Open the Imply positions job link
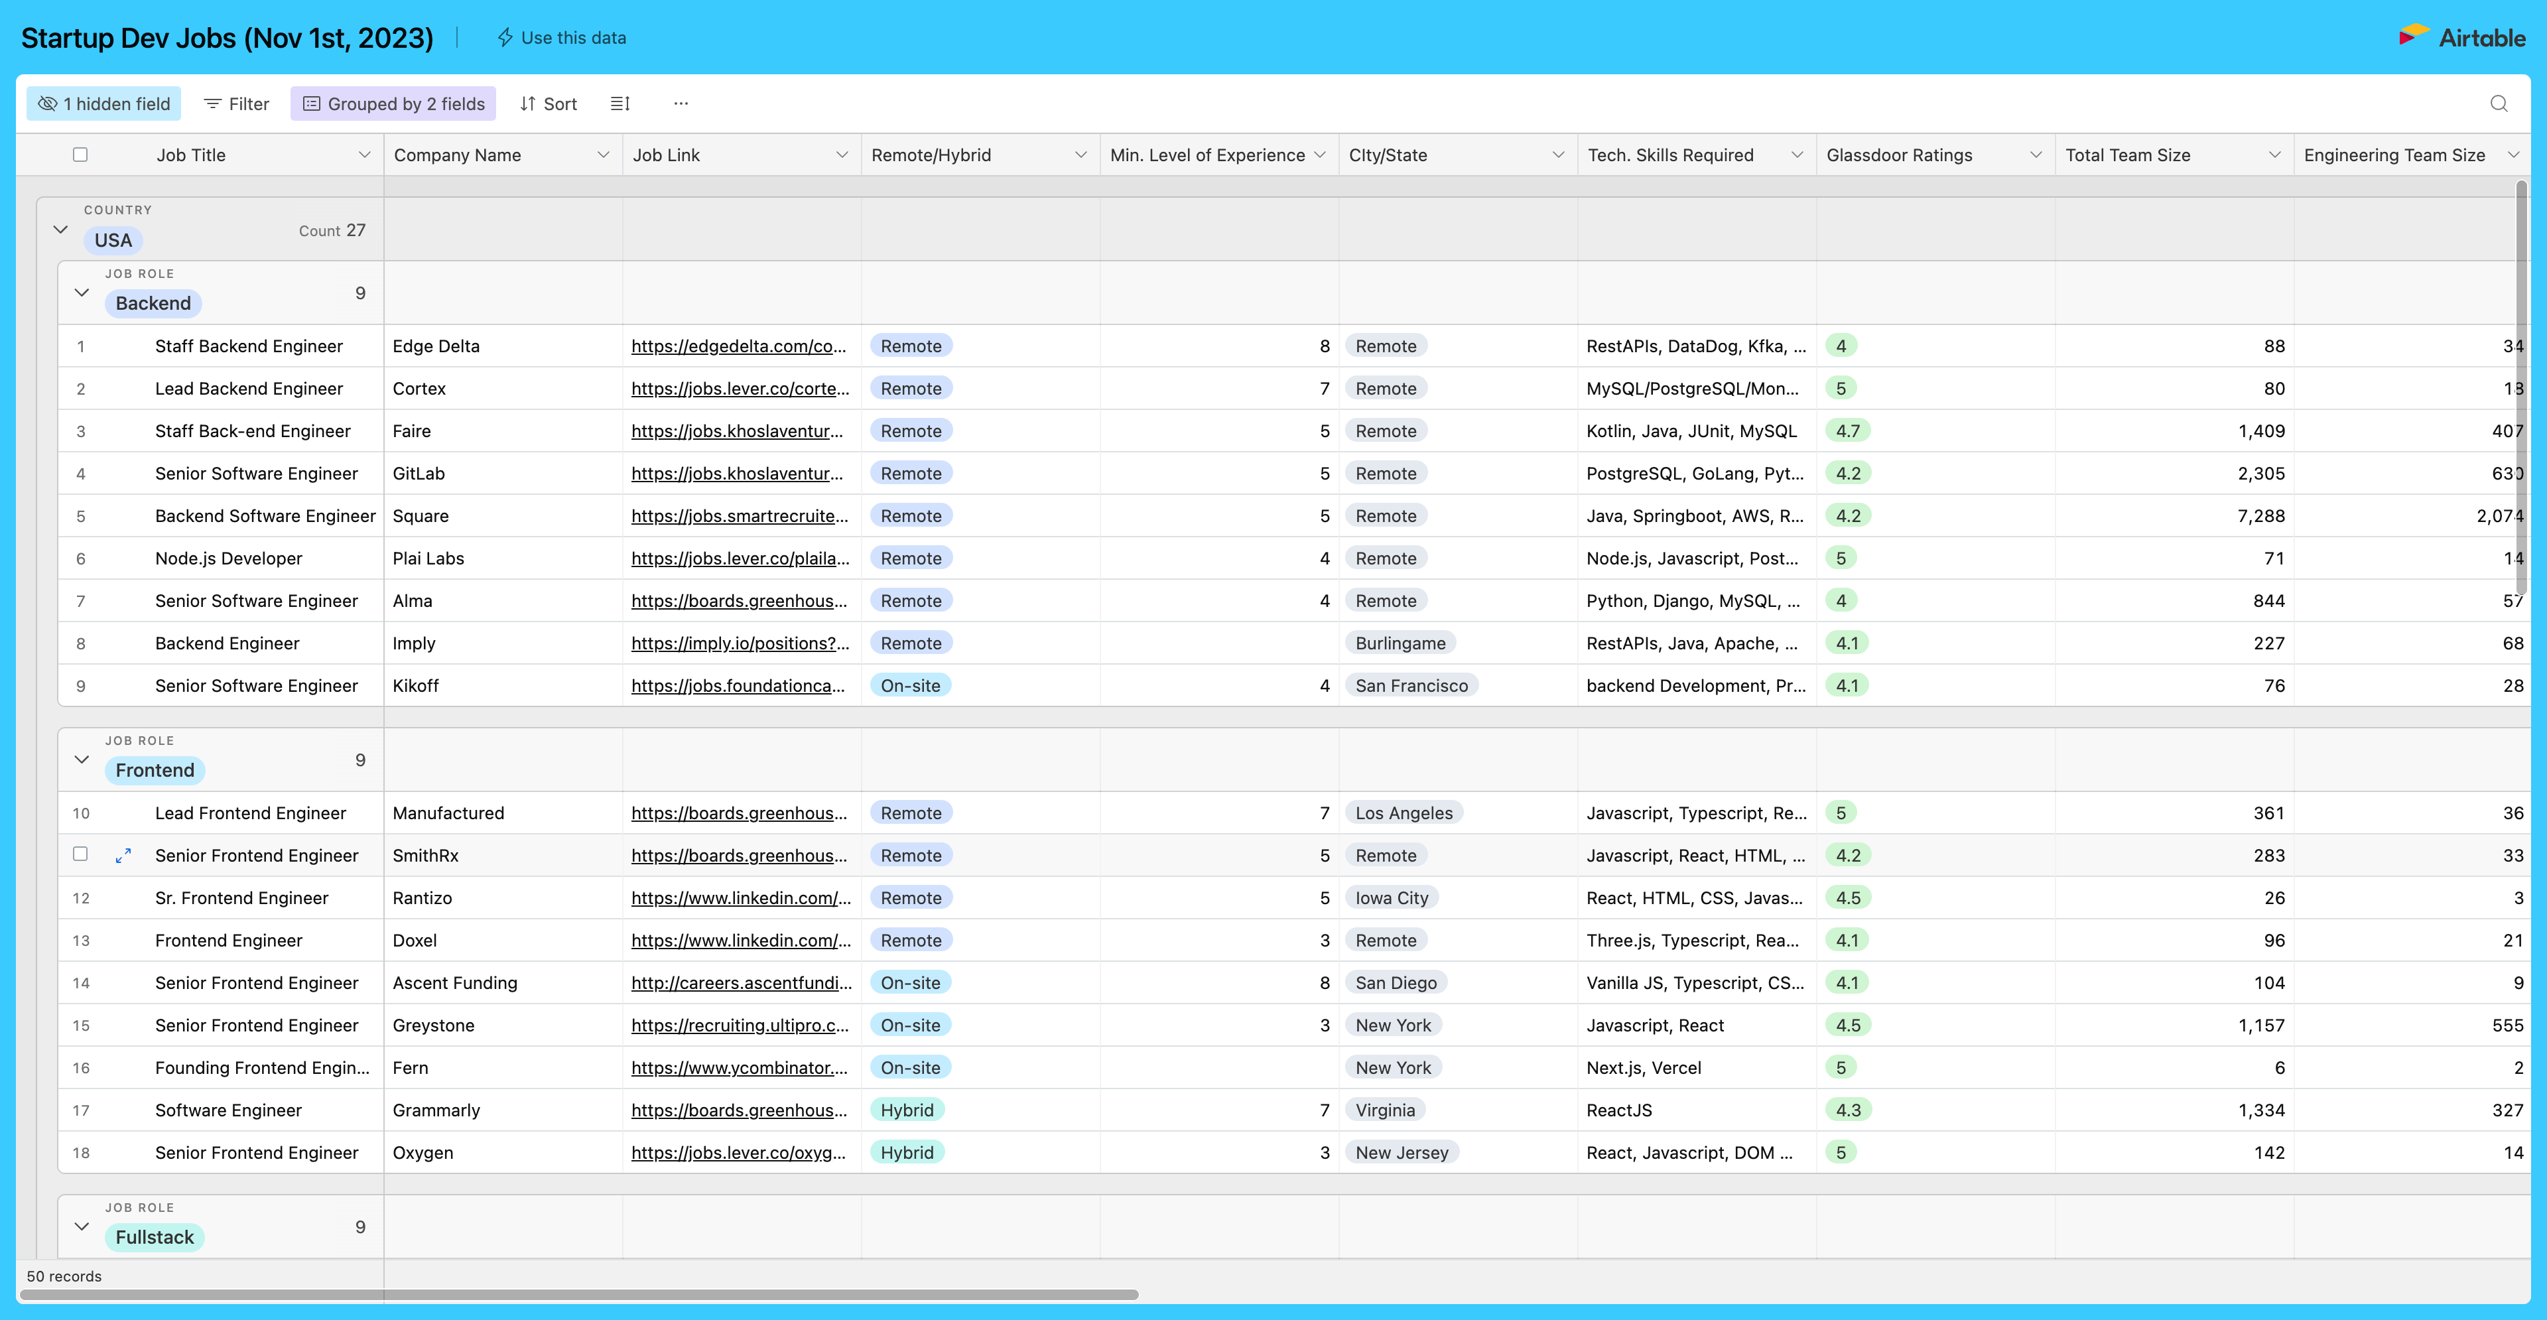This screenshot has width=2547, height=1320. pos(740,643)
